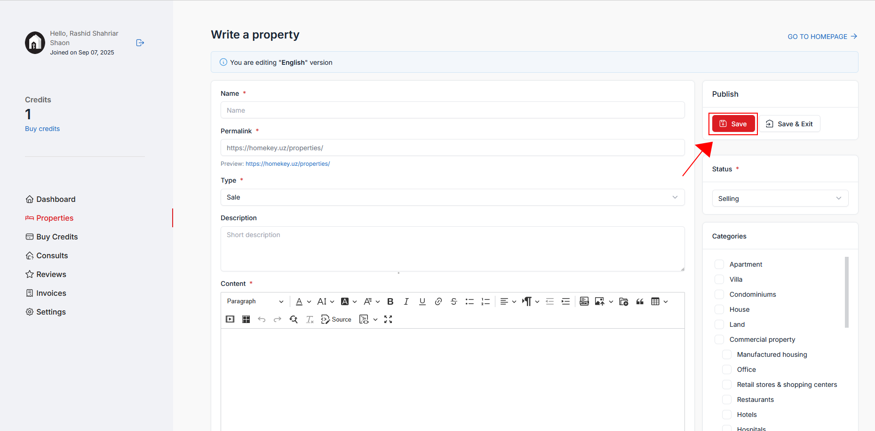Enable the Land category
Viewport: 875px width, 431px height.
pos(719,324)
